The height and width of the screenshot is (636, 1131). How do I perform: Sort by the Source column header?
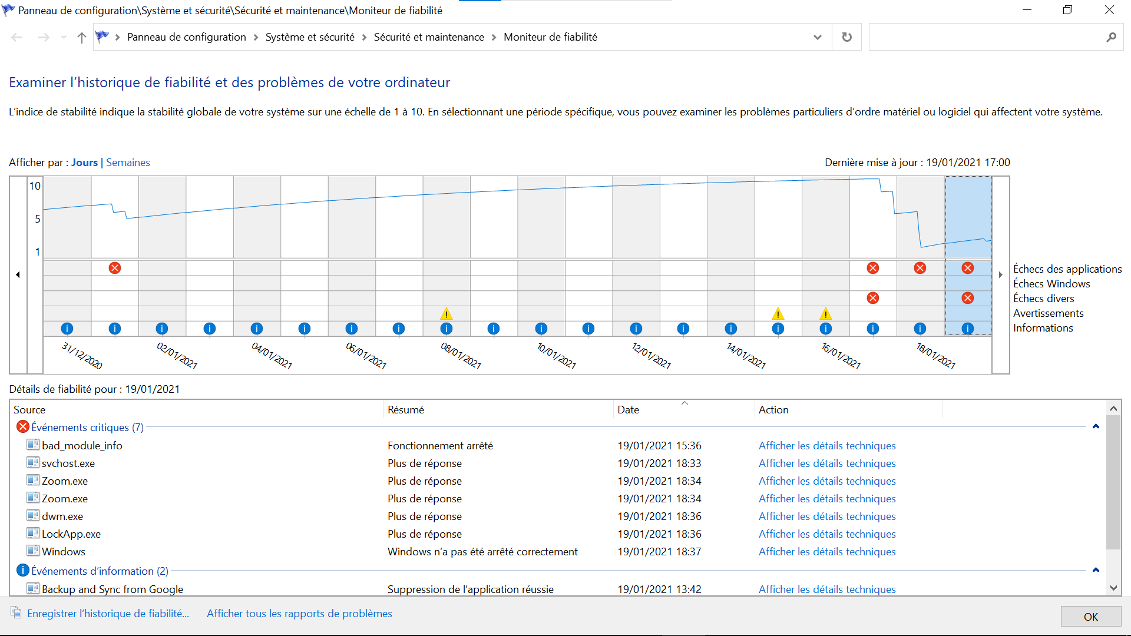click(x=197, y=410)
